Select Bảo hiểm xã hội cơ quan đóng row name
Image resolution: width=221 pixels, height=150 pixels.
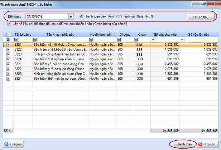coord(60,64)
